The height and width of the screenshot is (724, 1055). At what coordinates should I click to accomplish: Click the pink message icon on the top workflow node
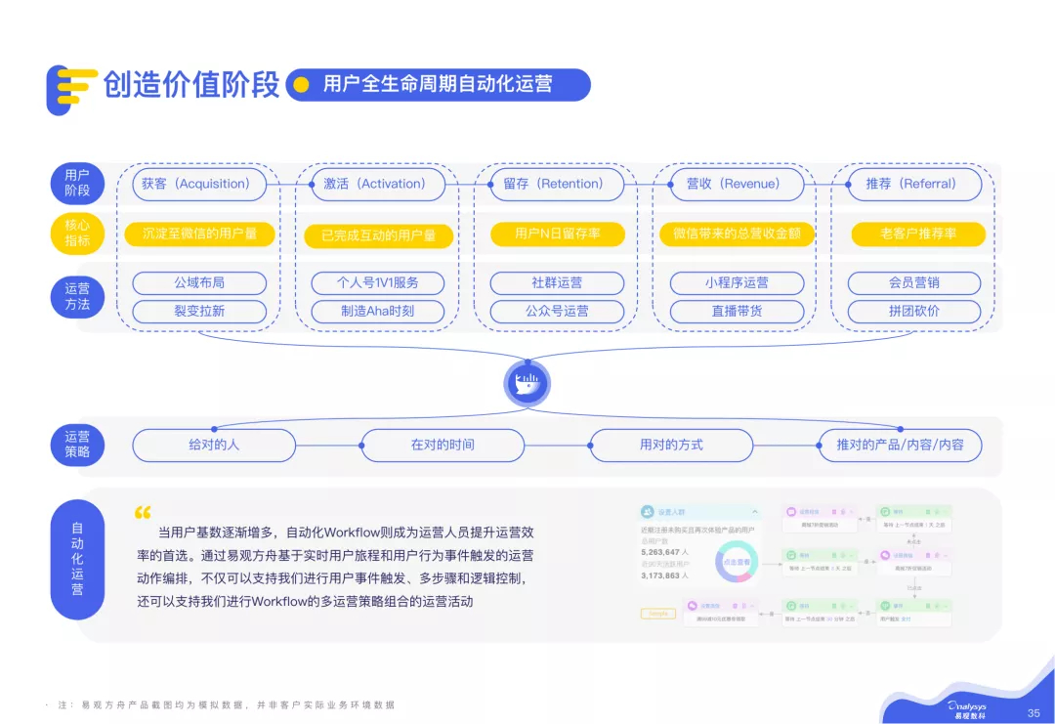coord(790,513)
